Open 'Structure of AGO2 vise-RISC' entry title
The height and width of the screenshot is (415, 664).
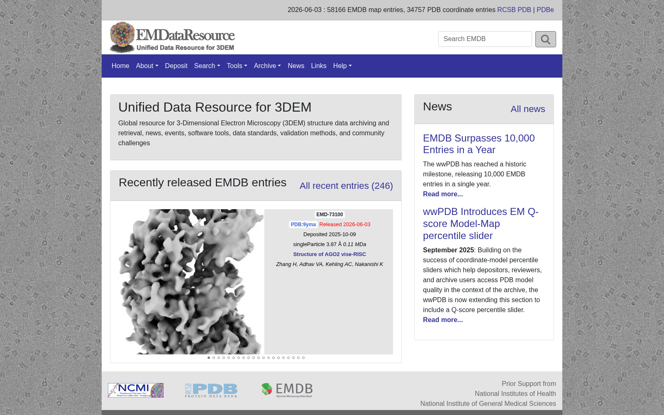[x=330, y=254]
